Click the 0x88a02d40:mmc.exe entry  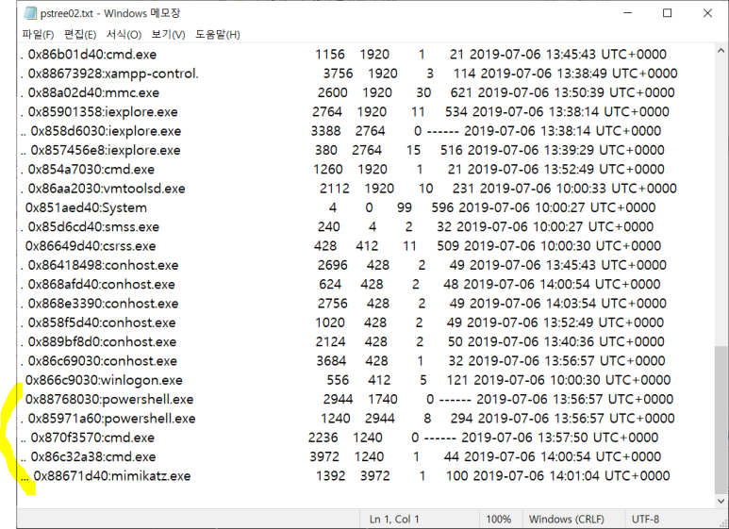(x=93, y=92)
